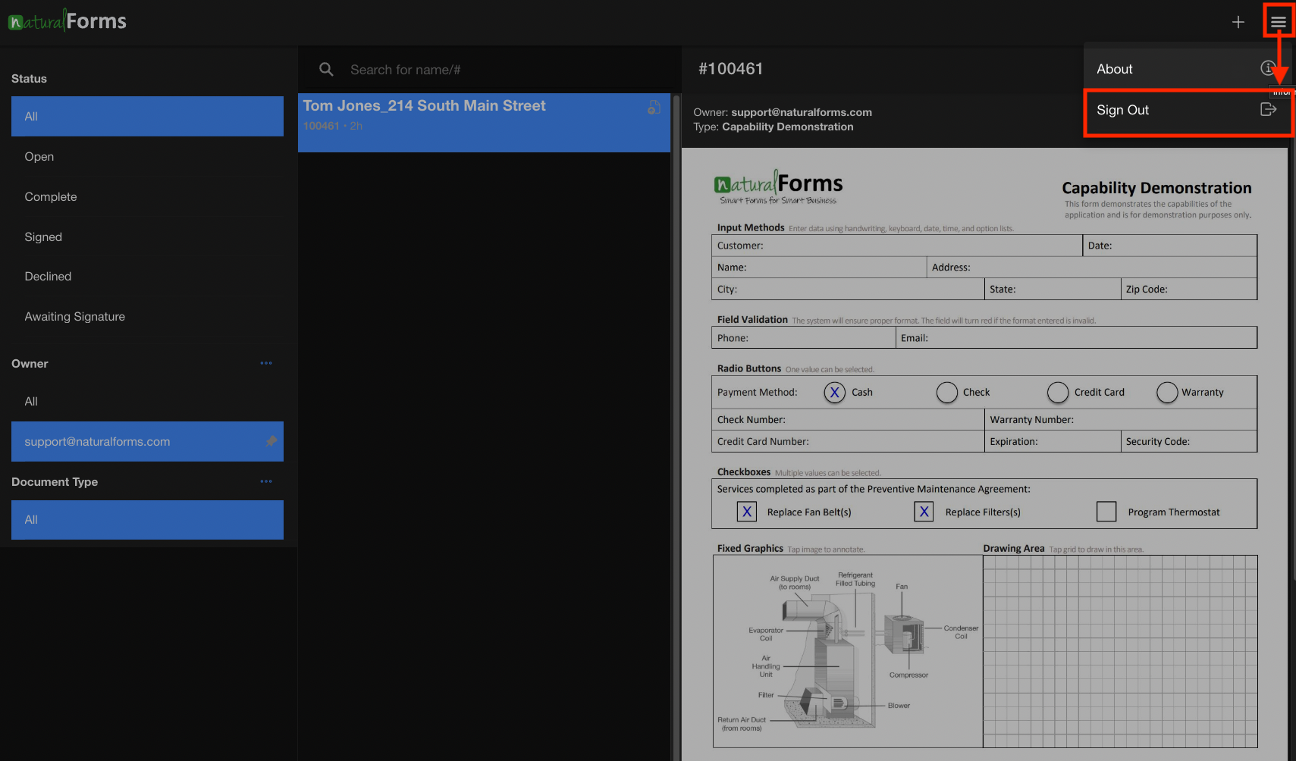The image size is (1296, 761).
Task: Click the Credit Card Number field
Action: tap(848, 442)
